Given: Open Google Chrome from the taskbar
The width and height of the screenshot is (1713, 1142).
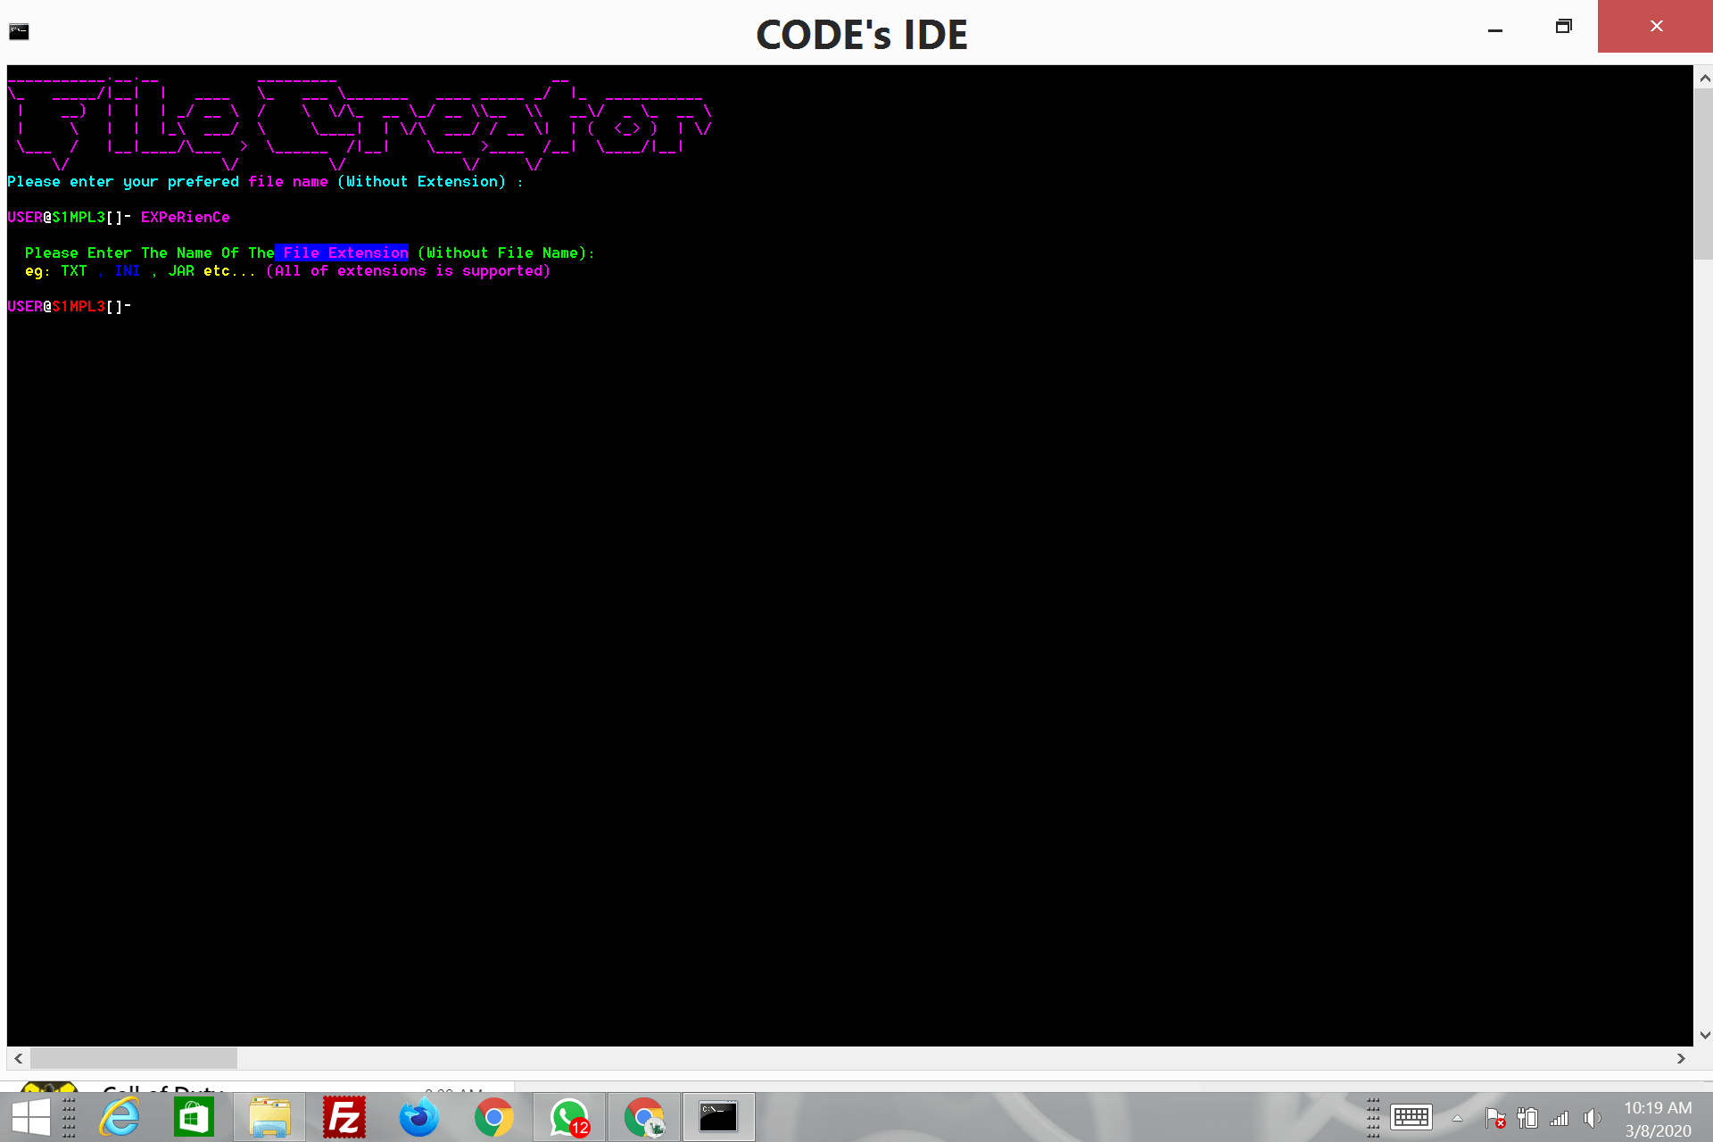Looking at the screenshot, I should coord(494,1117).
